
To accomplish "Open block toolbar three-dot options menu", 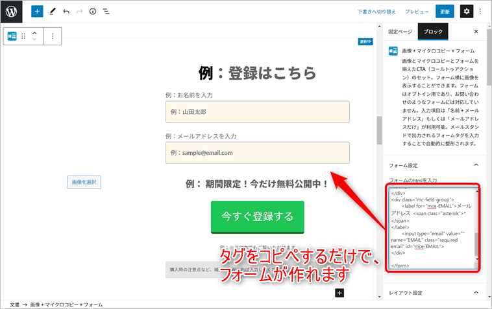I will click(53, 36).
